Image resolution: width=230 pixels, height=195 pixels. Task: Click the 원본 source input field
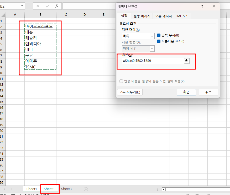[x=153, y=61]
